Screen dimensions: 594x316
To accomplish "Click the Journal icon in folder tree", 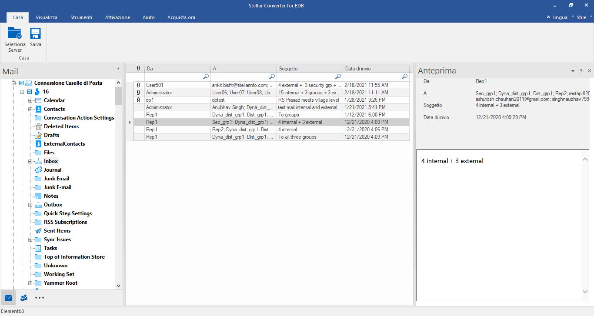I will point(38,170).
